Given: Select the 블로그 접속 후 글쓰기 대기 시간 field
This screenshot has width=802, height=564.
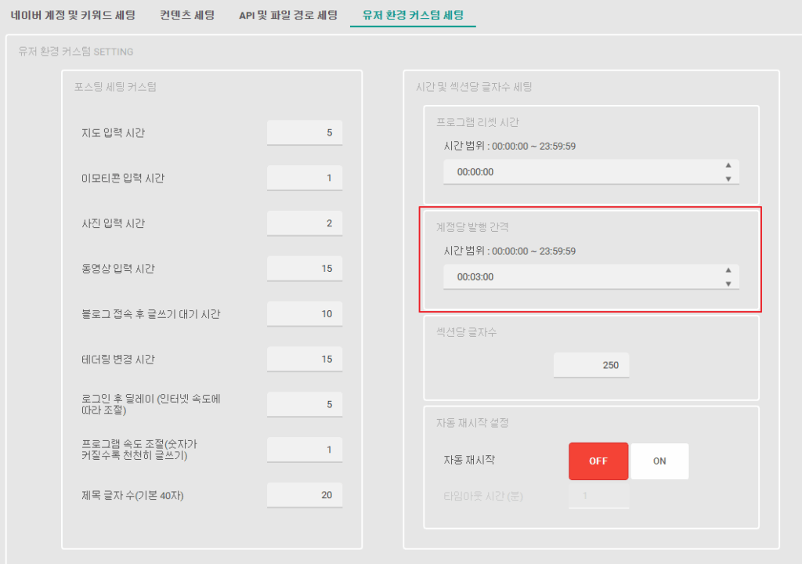Looking at the screenshot, I should pos(304,314).
